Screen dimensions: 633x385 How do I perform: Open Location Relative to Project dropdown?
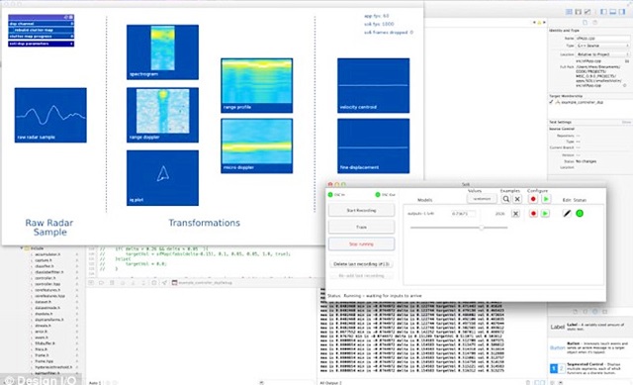tap(602, 54)
